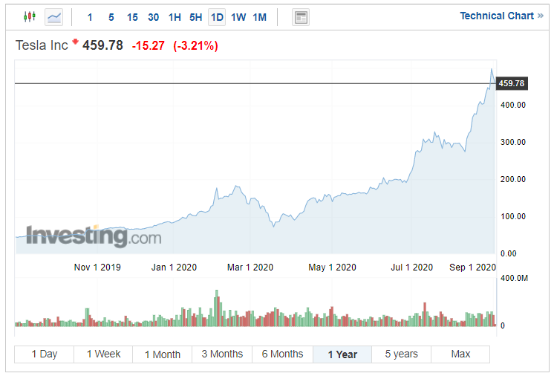This screenshot has height=376, width=554.
Task: Switch to candlestick chart type
Action: coord(30,16)
